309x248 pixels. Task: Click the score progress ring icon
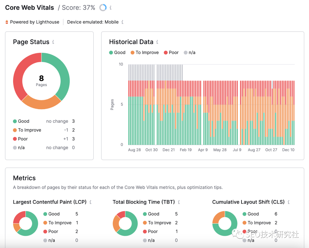point(103,8)
